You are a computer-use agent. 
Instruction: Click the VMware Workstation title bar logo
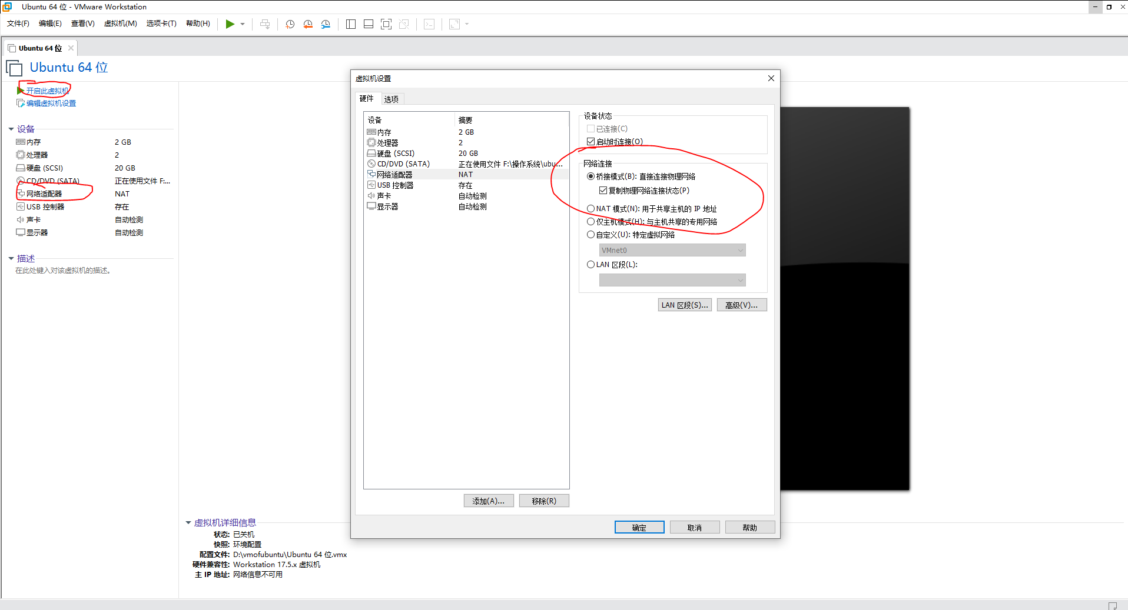[7, 6]
